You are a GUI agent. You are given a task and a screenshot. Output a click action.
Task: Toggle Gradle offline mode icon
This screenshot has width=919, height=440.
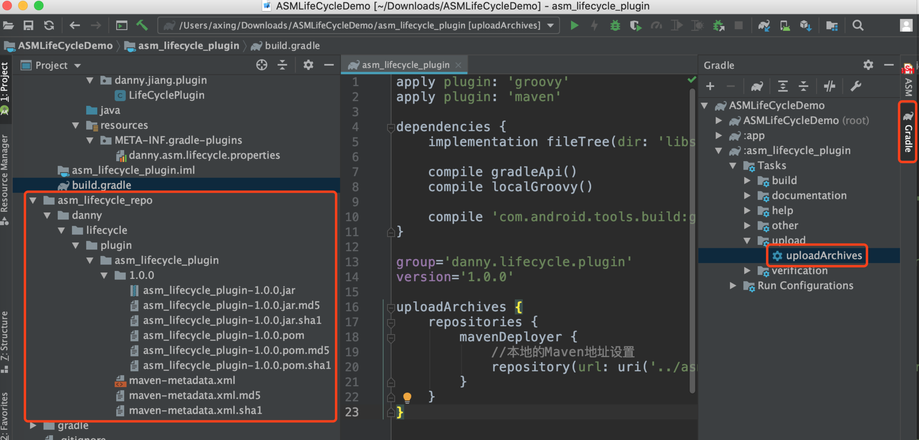pyautogui.click(x=829, y=86)
